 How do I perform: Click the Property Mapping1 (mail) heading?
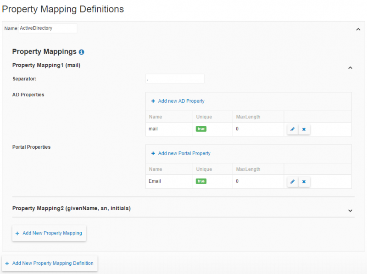(x=46, y=65)
